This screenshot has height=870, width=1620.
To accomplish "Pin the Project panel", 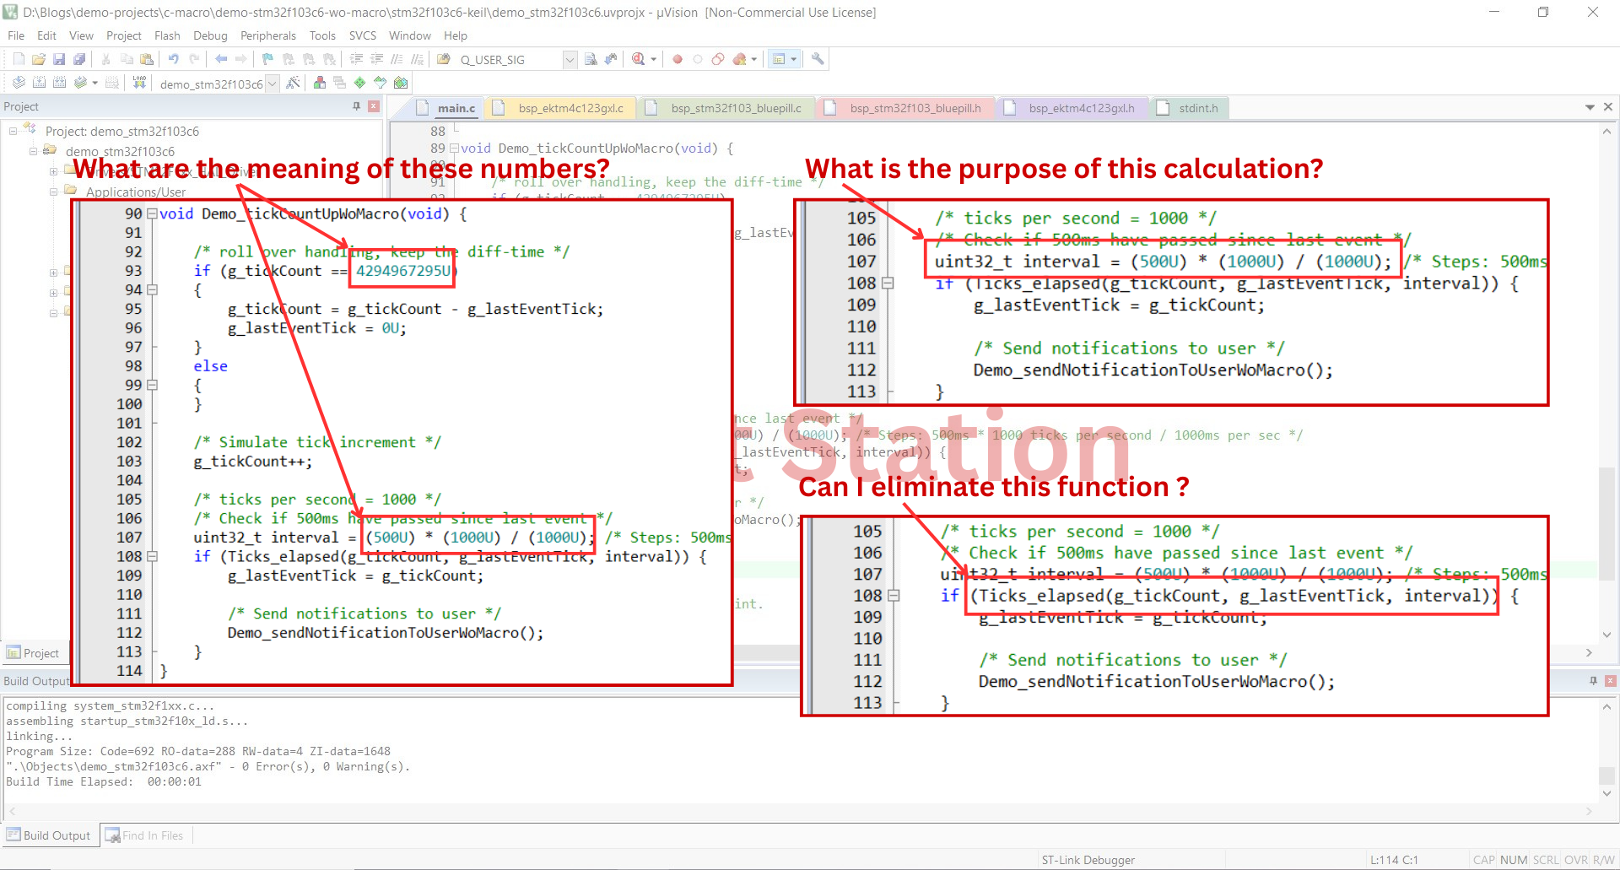I will point(356,106).
